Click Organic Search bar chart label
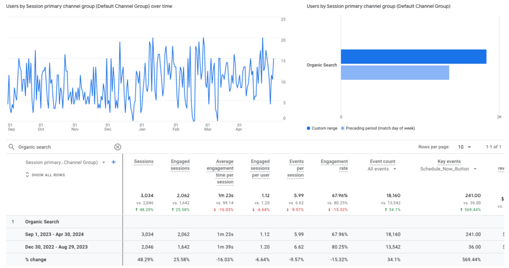The image size is (509, 268). click(322, 65)
